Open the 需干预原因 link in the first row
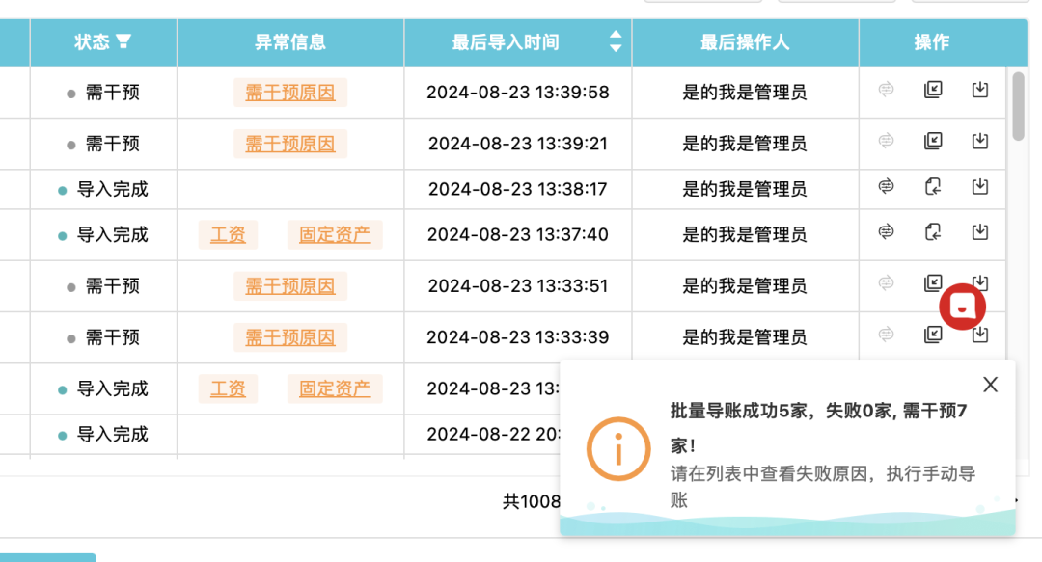Viewport: 1042px width, 562px height. [289, 92]
